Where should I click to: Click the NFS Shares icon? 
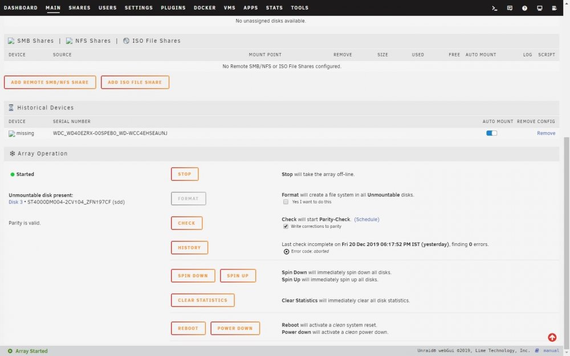(x=69, y=41)
